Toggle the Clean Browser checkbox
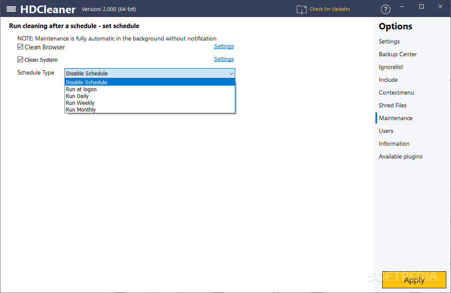This screenshot has width=451, height=293. click(x=20, y=47)
